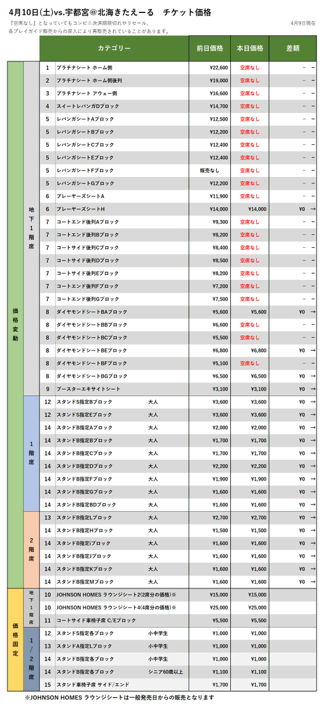This screenshot has width=324, height=710.
Task: Click the footnote about JOHNSON HOMES ラウンジシート
Action: 119,698
